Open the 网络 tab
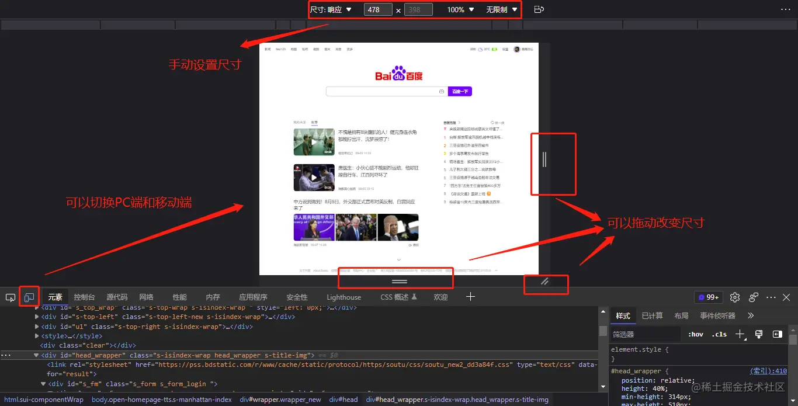 tap(146, 297)
